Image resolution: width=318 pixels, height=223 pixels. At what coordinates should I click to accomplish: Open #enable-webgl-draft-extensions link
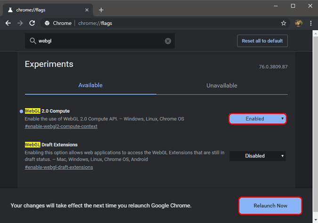click(58, 167)
